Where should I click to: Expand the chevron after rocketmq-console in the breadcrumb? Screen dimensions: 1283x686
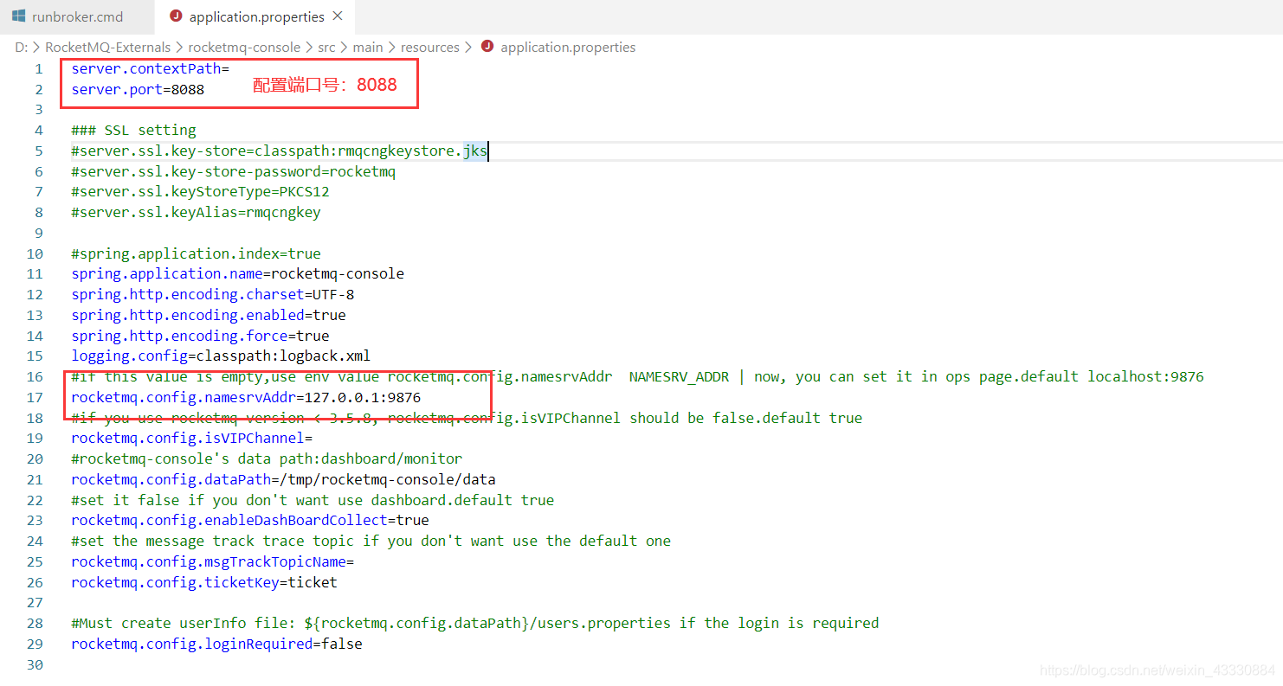click(308, 48)
